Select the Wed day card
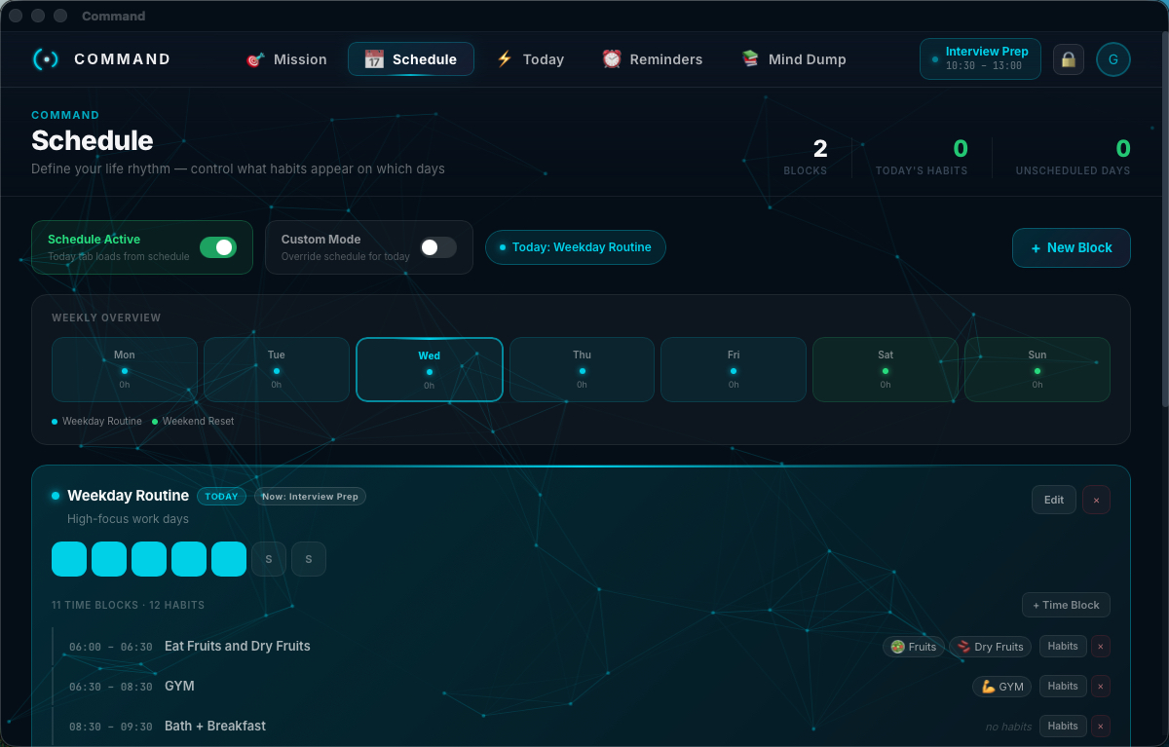This screenshot has height=747, width=1169. pyautogui.click(x=430, y=369)
